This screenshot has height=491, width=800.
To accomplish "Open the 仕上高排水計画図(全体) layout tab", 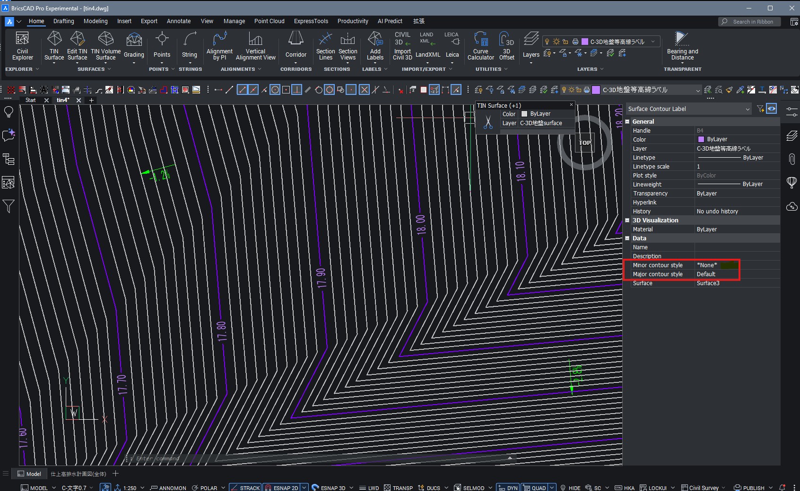I will [x=78, y=474].
